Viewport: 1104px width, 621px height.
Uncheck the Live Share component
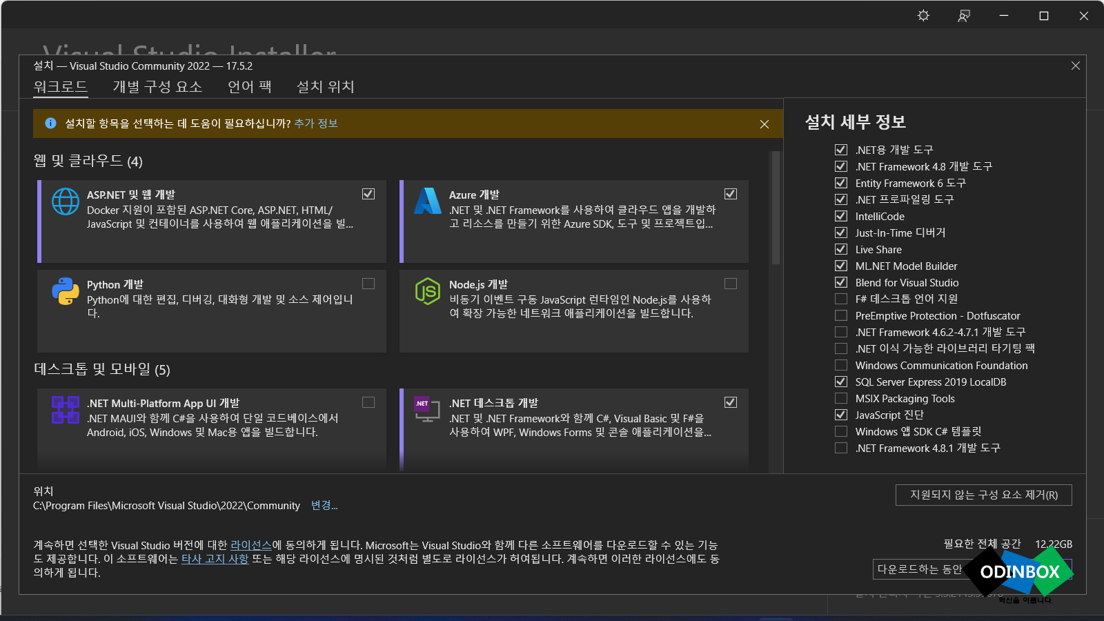click(x=841, y=249)
